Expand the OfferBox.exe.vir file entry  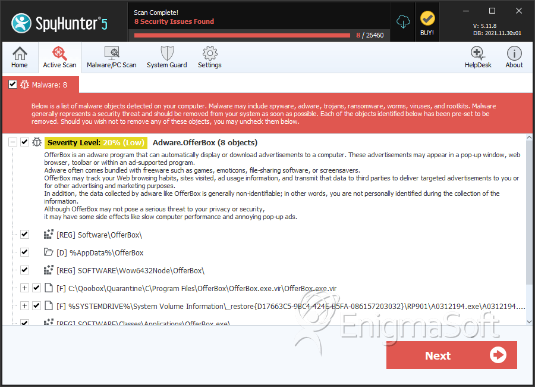24,288
